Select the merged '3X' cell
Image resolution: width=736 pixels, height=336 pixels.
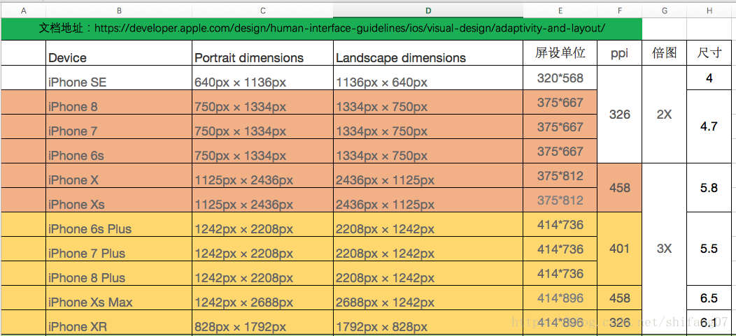(664, 249)
